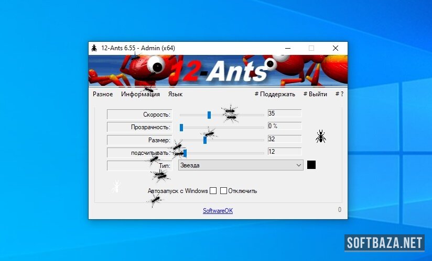The height and width of the screenshot is (261, 432).
Task: Click the Размер value field showing 32
Action: coord(284,139)
